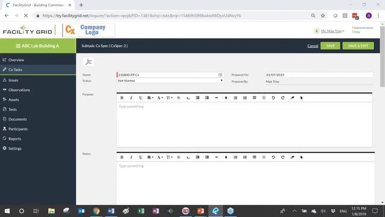Apply Subscript in the Purpose editor toolbar
This screenshot has height=217, width=385.
coord(188,98)
